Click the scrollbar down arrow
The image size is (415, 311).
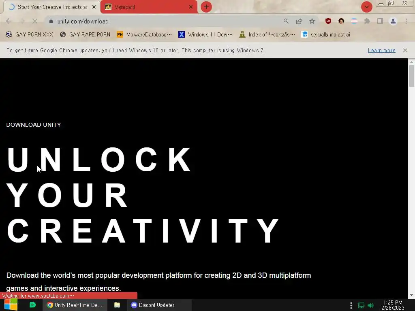click(411, 296)
